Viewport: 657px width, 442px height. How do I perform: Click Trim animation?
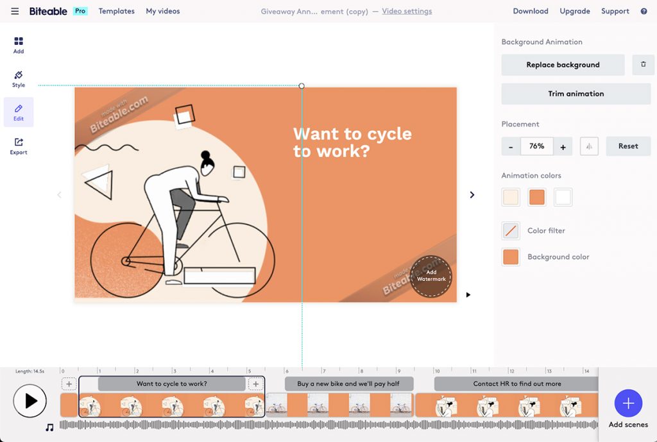coord(576,93)
